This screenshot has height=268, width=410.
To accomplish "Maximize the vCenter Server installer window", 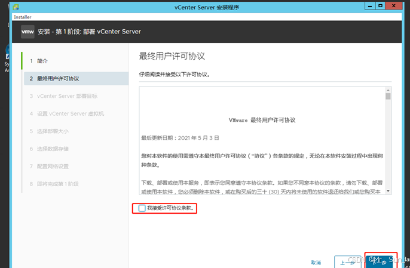I will 380,6.
